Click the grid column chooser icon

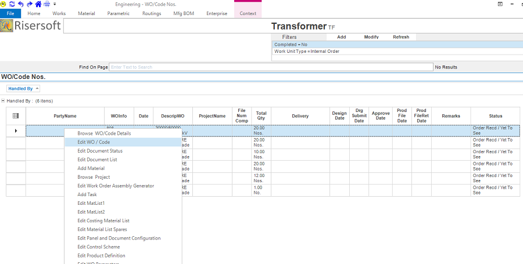coord(16,116)
